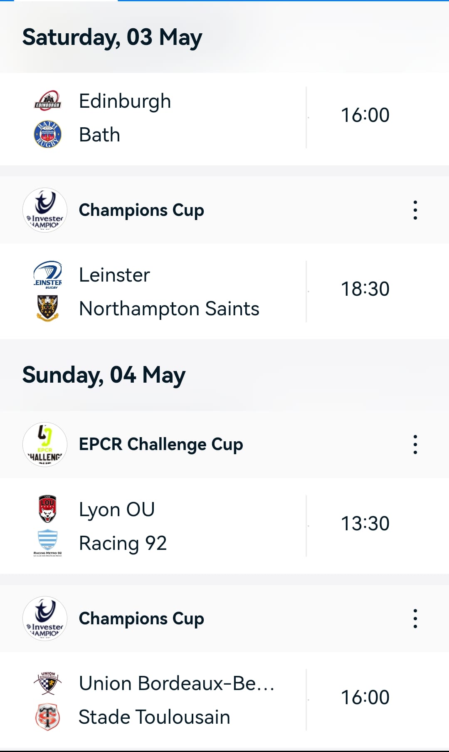Tap the Lyon OU crest
This screenshot has width=449, height=752.
pos(47,509)
